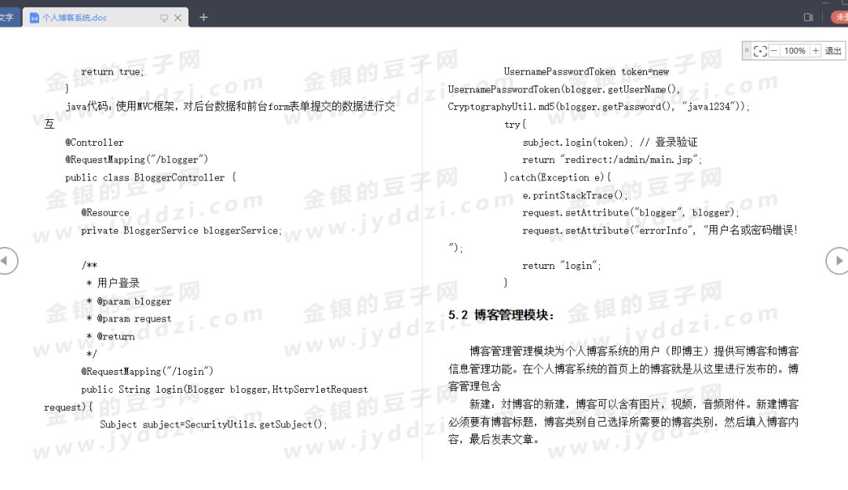Close the 个人博客系统.doc tab

pyautogui.click(x=177, y=18)
